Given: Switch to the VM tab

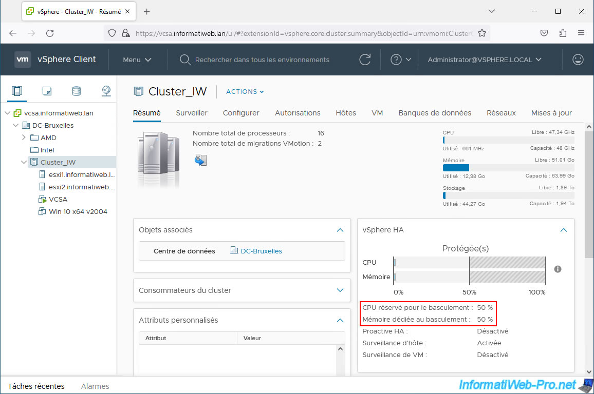Looking at the screenshot, I should pos(377,113).
